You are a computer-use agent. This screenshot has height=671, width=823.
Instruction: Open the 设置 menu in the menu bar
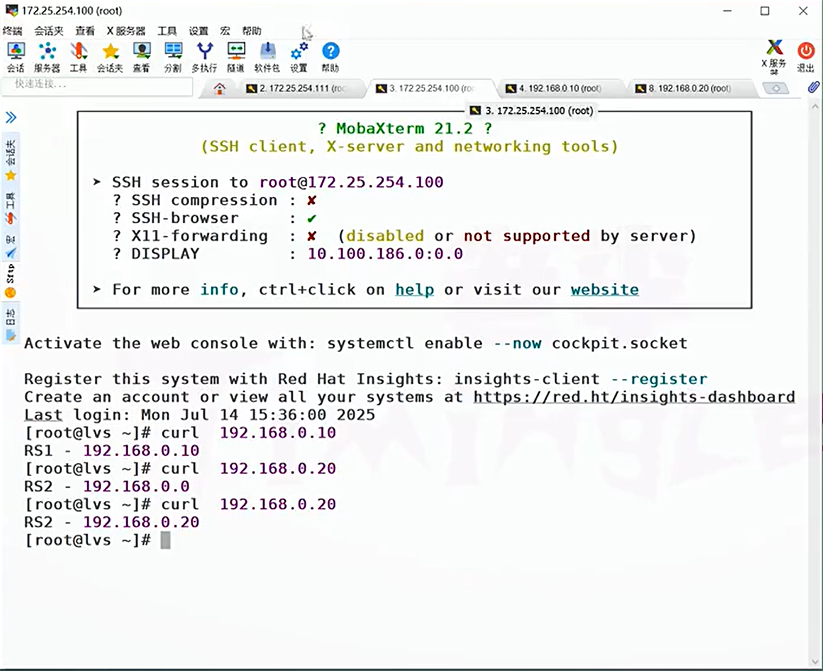click(199, 31)
